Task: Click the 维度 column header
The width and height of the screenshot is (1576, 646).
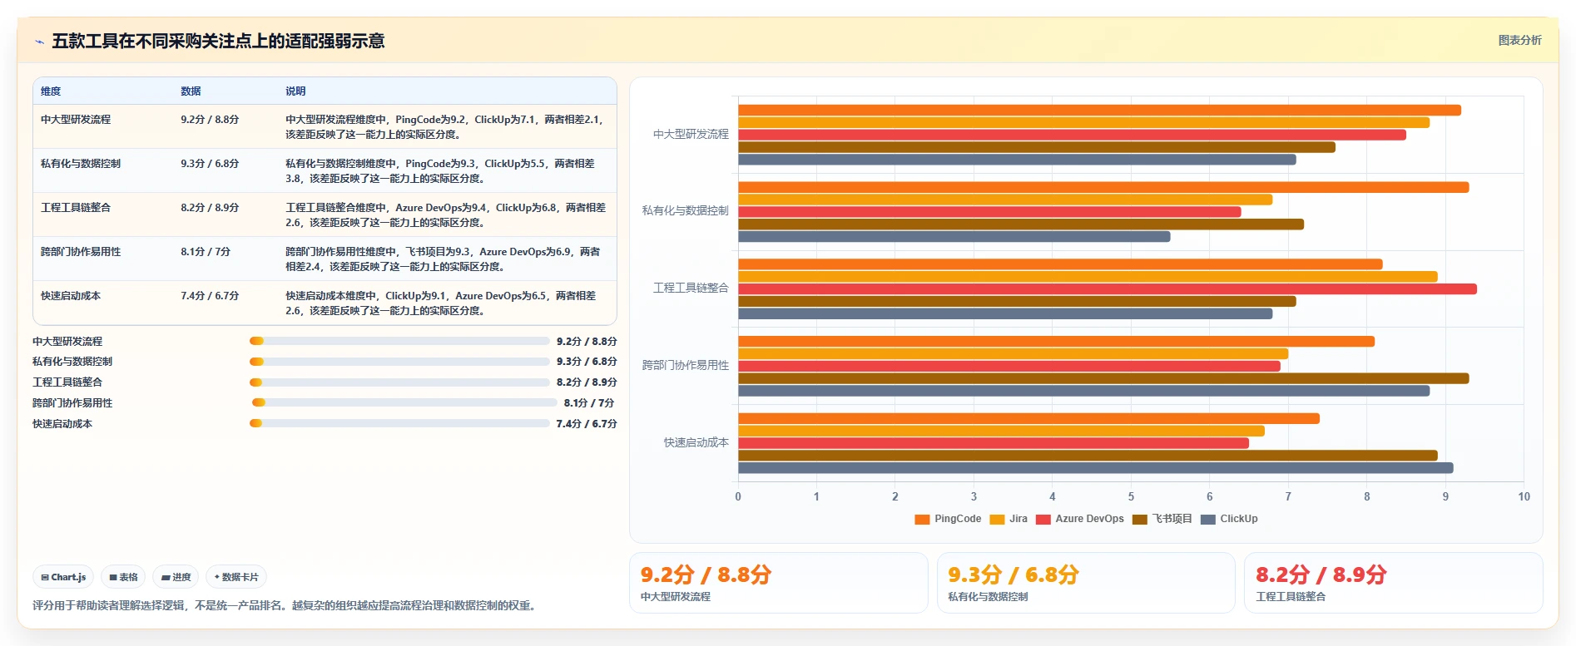Action: (51, 91)
